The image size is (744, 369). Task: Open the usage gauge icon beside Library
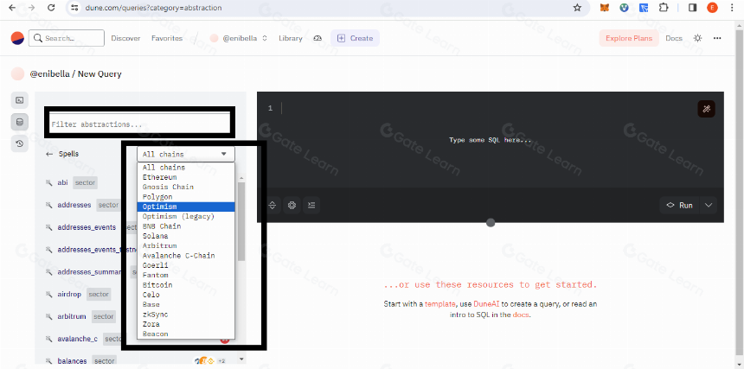317,38
